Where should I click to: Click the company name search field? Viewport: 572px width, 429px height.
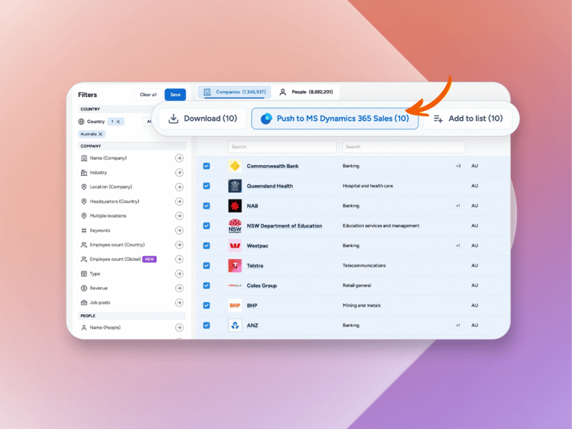click(x=282, y=147)
